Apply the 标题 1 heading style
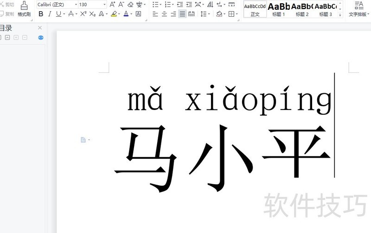The image size is (371, 233). click(x=279, y=9)
